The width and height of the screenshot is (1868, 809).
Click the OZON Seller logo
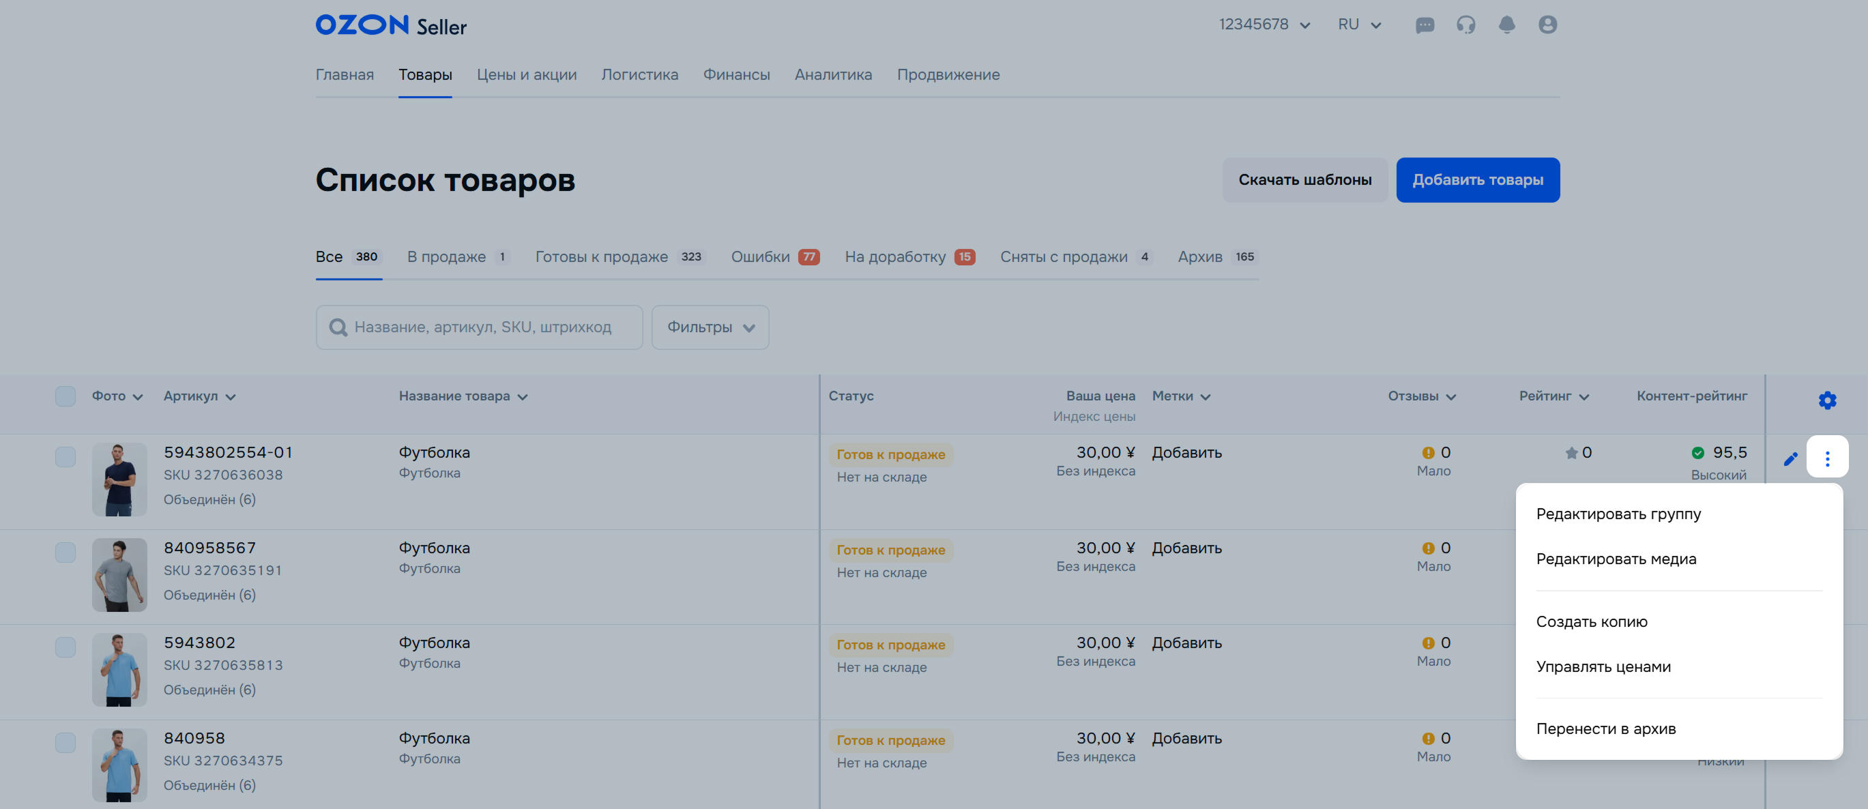(x=391, y=25)
